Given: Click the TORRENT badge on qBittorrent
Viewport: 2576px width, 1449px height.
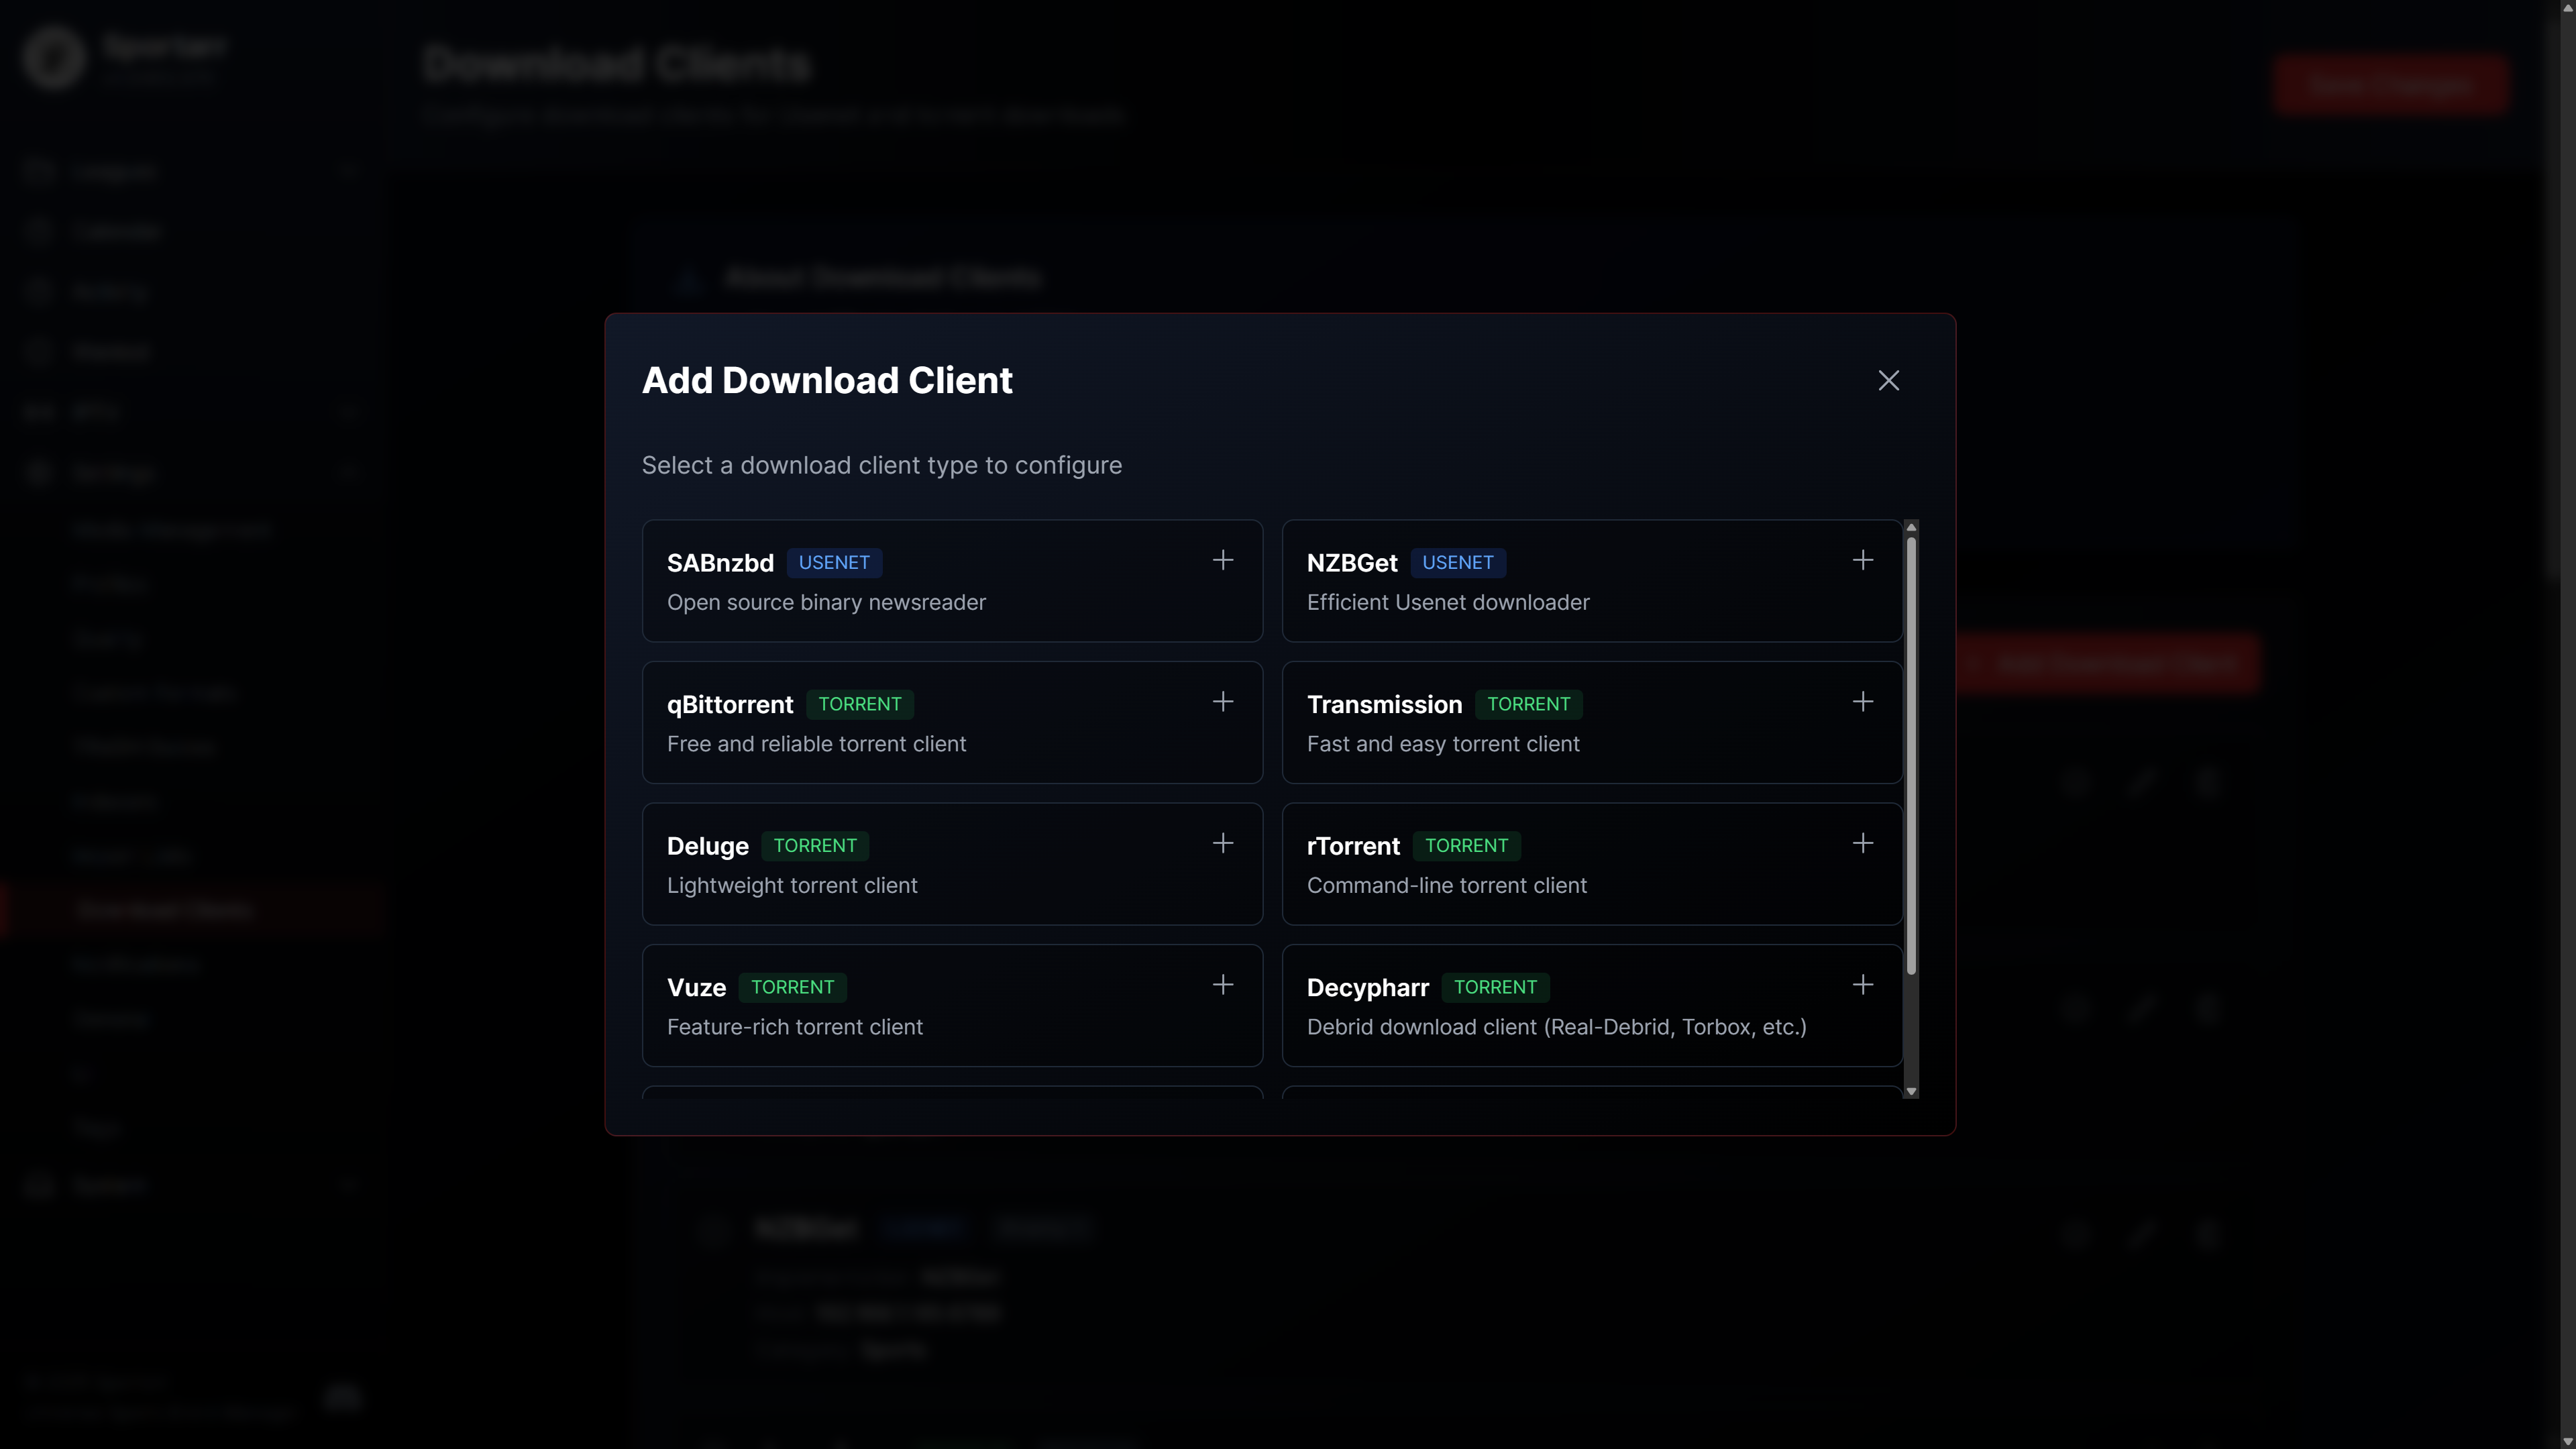Looking at the screenshot, I should click(x=860, y=704).
